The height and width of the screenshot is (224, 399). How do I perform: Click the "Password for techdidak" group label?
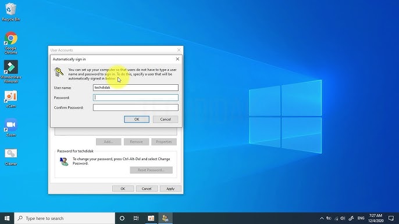coord(76,151)
